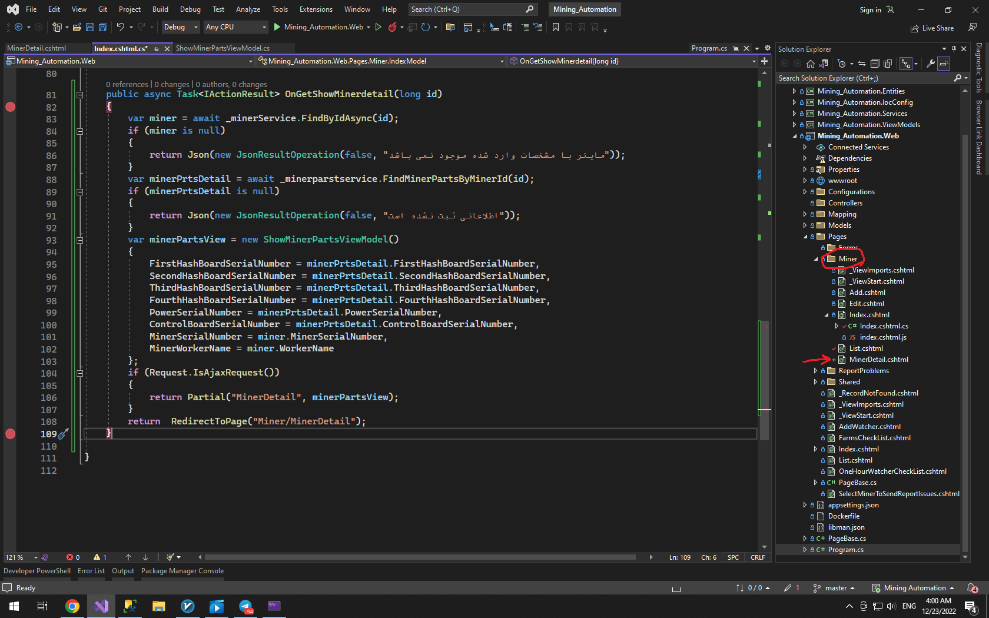
Task: Expand the ReportProblems folder node
Action: [815, 371]
